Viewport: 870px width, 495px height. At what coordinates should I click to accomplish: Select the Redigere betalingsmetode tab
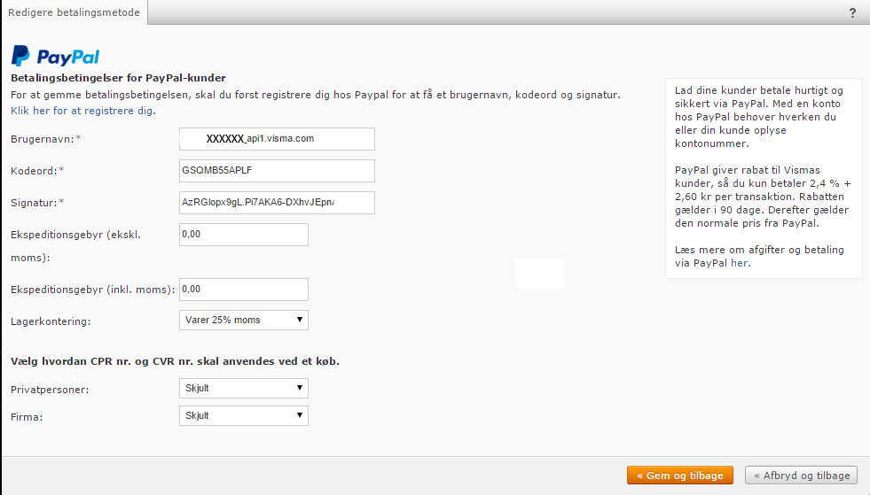pyautogui.click(x=74, y=12)
